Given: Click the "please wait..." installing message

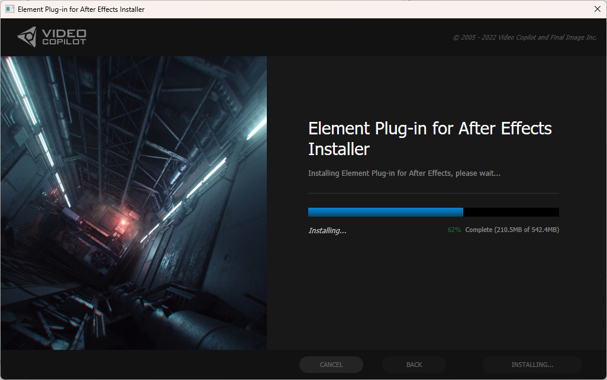Looking at the screenshot, I should tap(404, 173).
